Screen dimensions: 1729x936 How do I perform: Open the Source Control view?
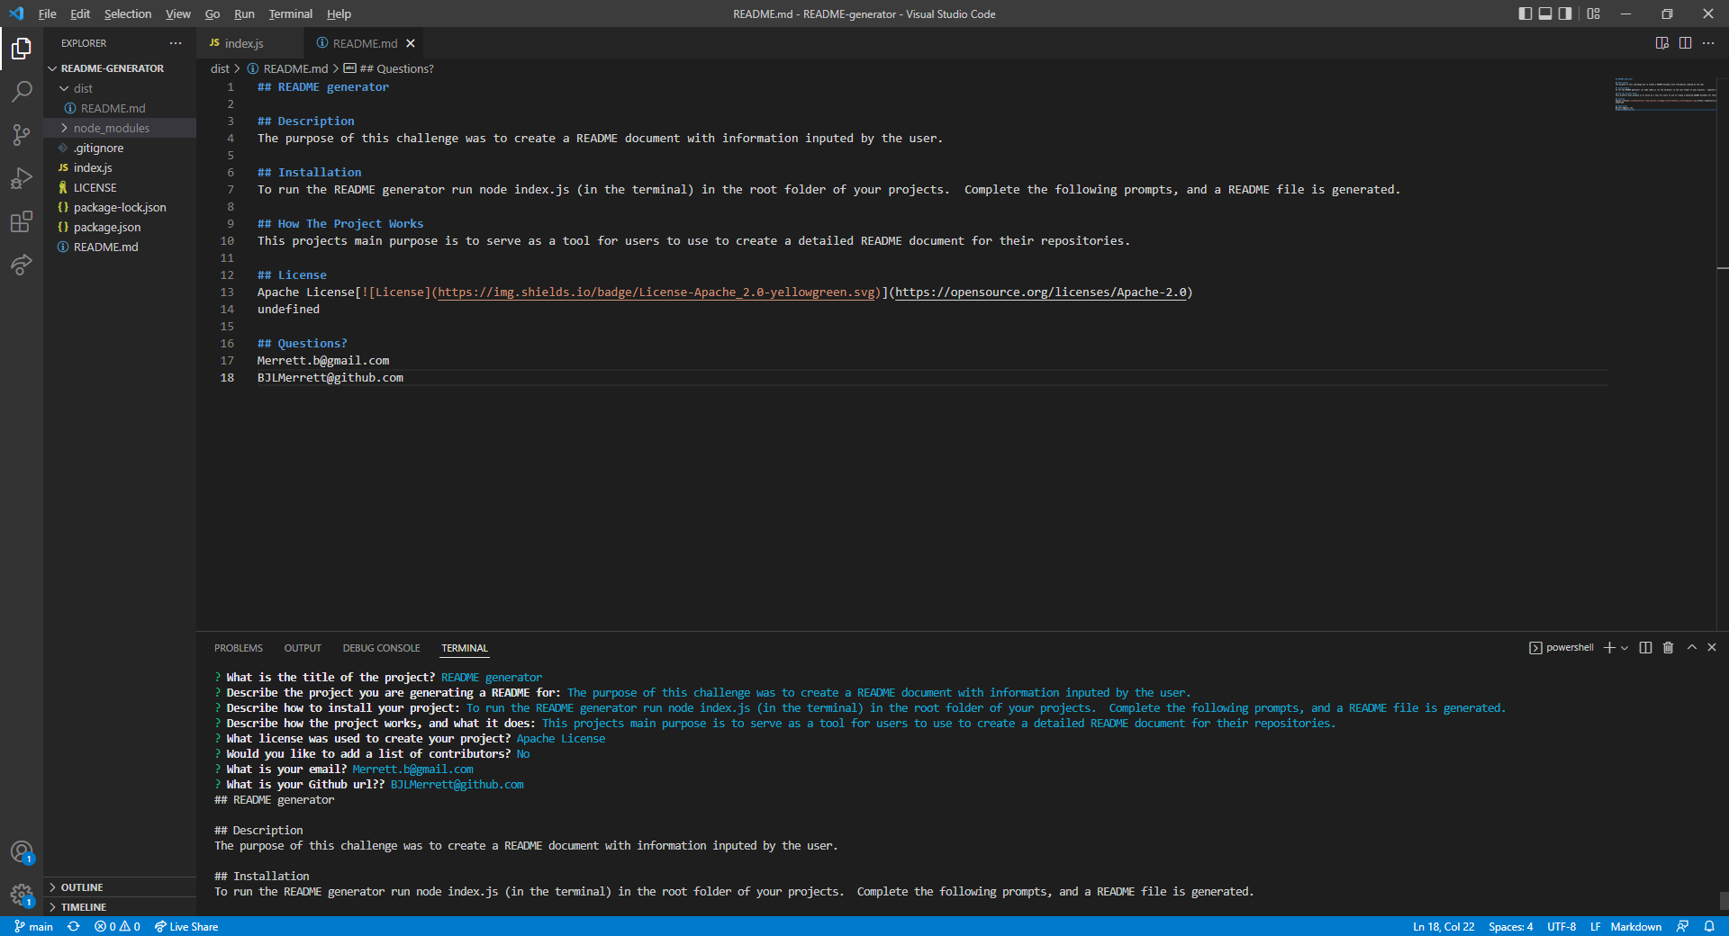tap(22, 134)
